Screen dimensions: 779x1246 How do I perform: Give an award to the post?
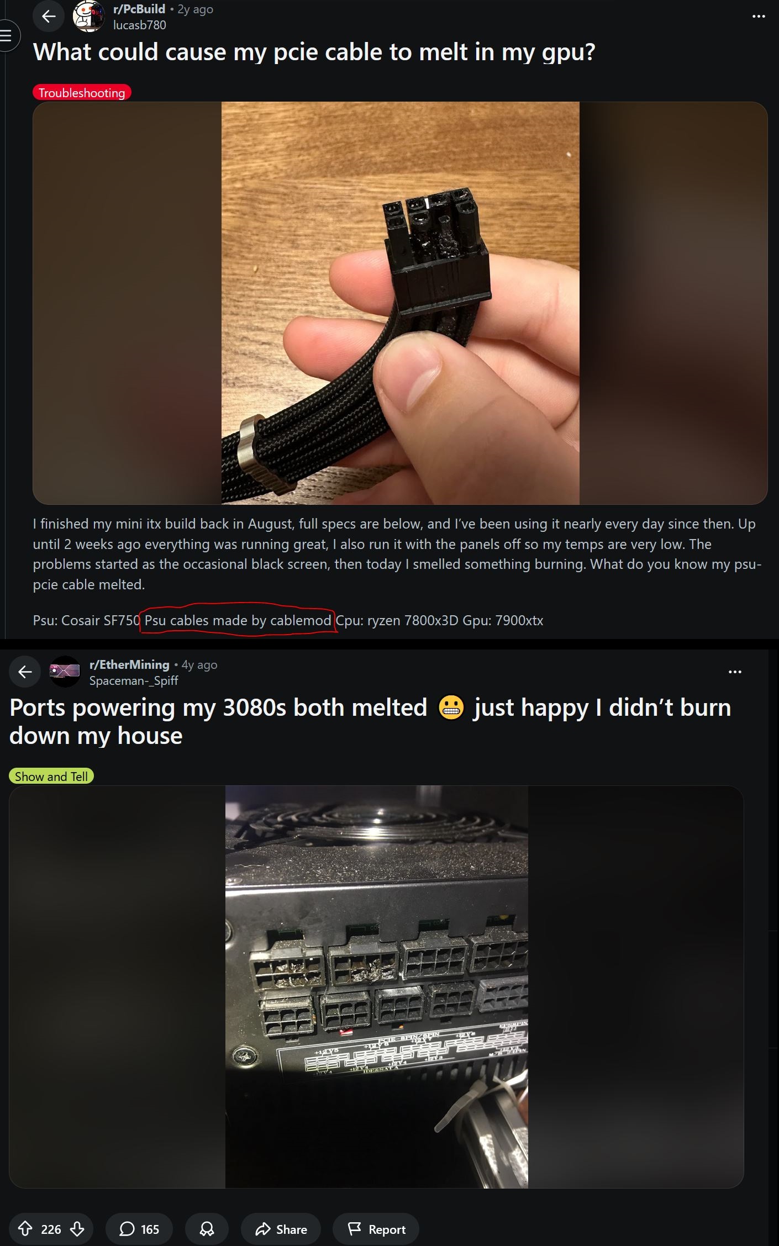[207, 1229]
